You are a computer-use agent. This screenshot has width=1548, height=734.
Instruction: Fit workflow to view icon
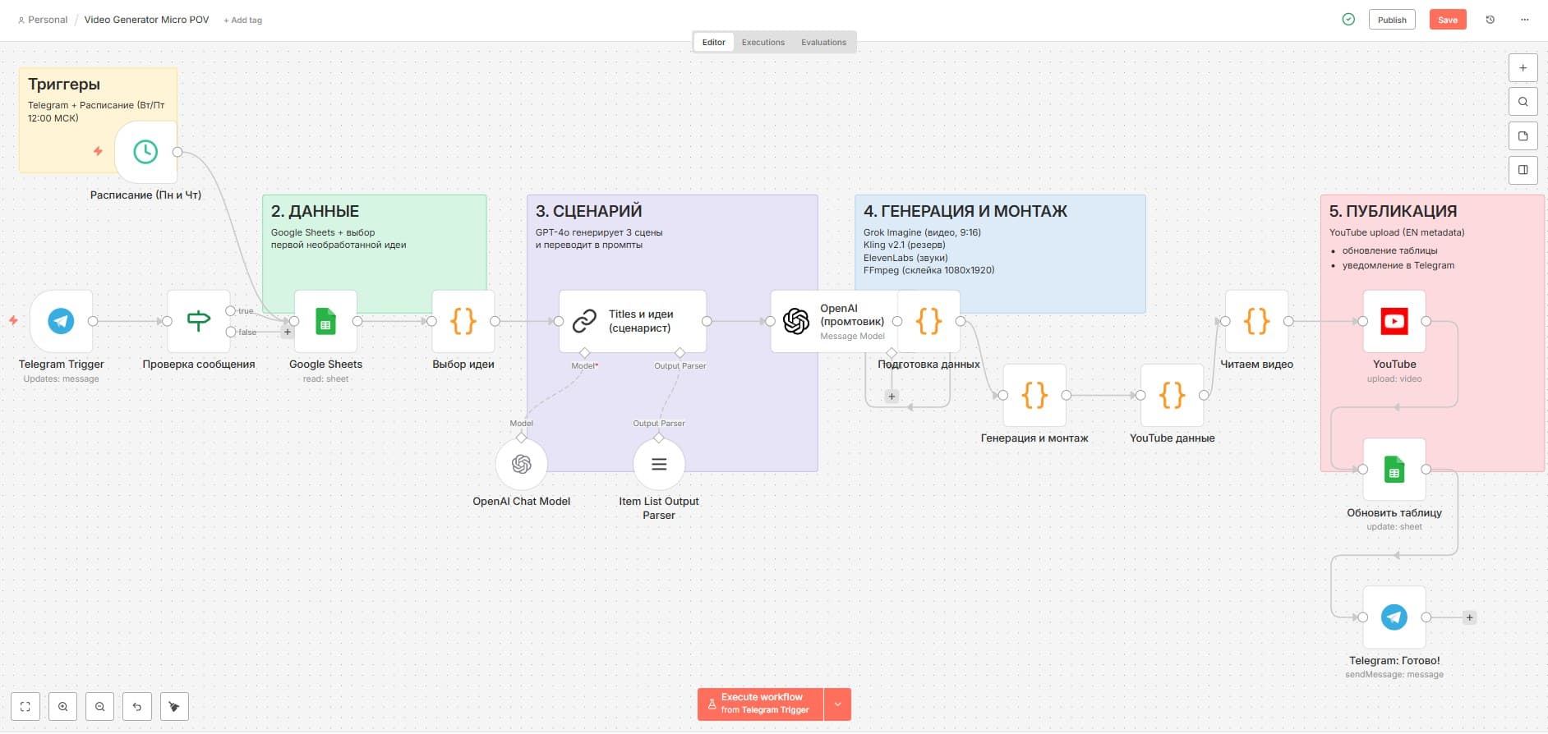pos(25,707)
